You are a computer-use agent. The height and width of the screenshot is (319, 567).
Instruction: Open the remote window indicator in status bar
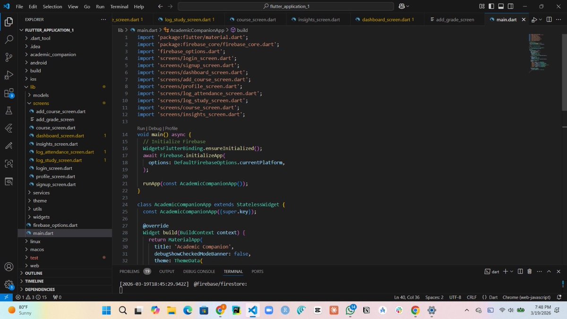pyautogui.click(x=6, y=297)
